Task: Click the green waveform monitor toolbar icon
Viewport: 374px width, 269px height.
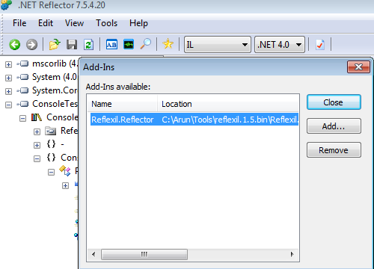Action: 129,45
